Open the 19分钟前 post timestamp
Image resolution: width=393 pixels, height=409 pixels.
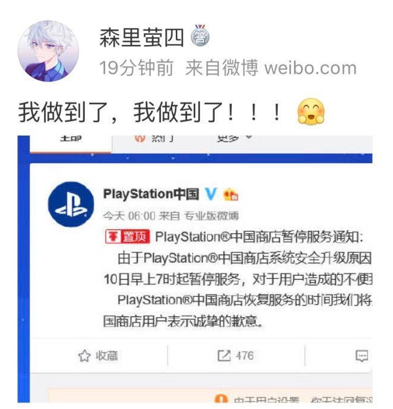pos(136,68)
